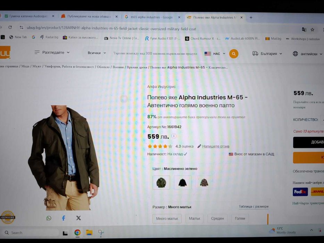This screenshot has width=324, height=243.
Task: Close the Google m65 alpha industries tab
Action: click(x=179, y=17)
